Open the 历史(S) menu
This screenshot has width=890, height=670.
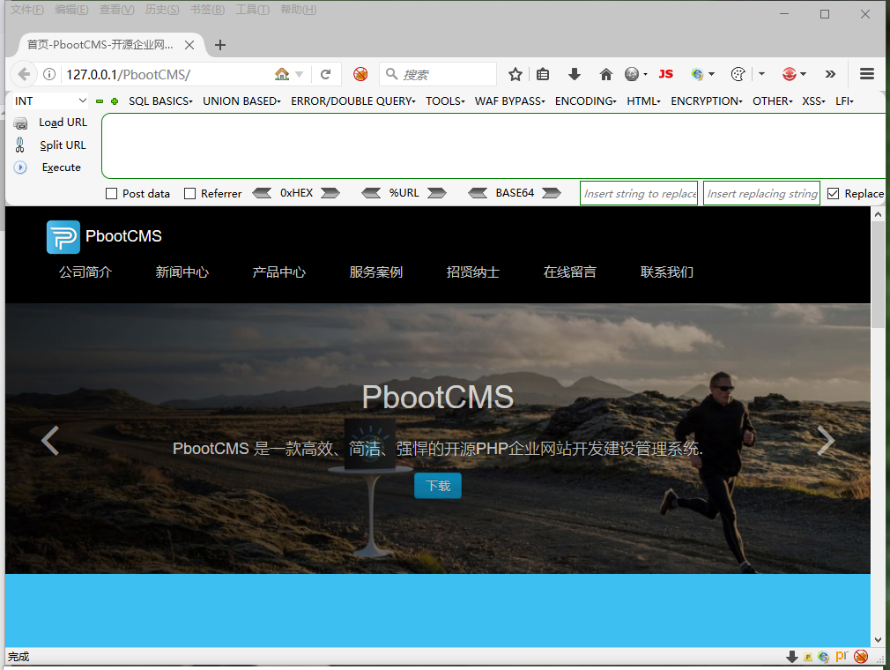[x=162, y=10]
